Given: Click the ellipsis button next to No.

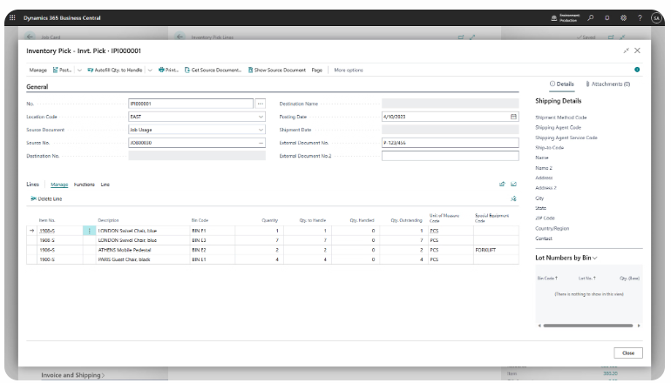Looking at the screenshot, I should (x=261, y=104).
